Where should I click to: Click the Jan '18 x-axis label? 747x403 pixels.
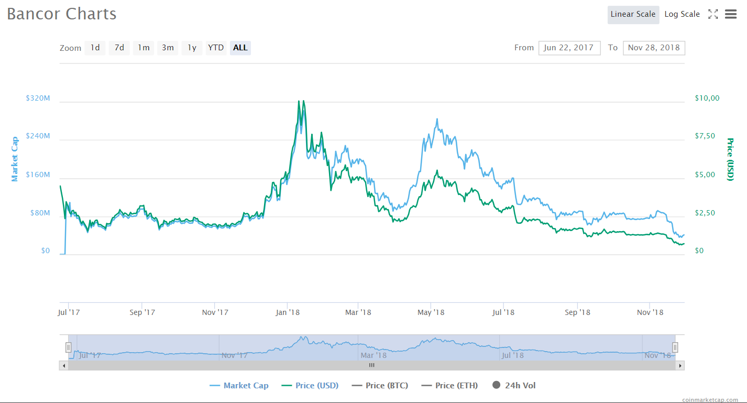[288, 312]
